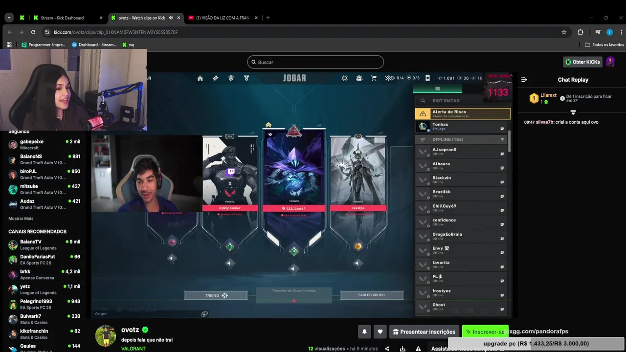Open brkk recommended channel
The width and height of the screenshot is (626, 352).
[x=44, y=275]
